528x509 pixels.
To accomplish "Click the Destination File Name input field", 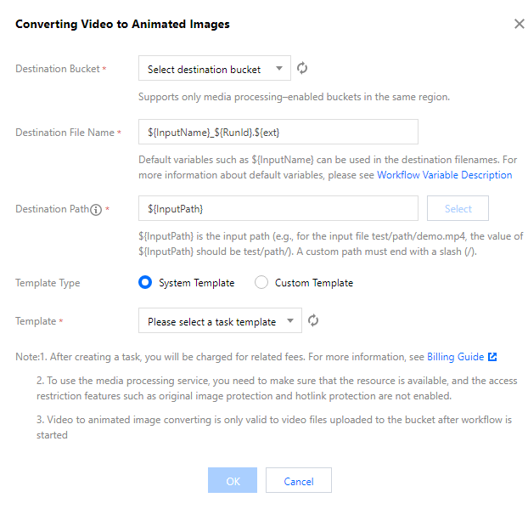I will click(x=278, y=132).
